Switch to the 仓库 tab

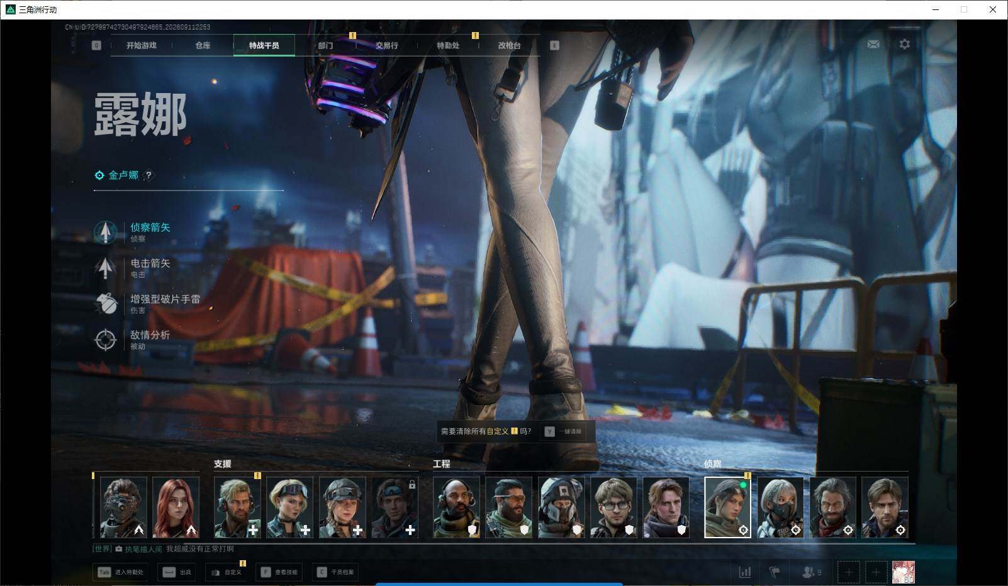[x=203, y=45]
